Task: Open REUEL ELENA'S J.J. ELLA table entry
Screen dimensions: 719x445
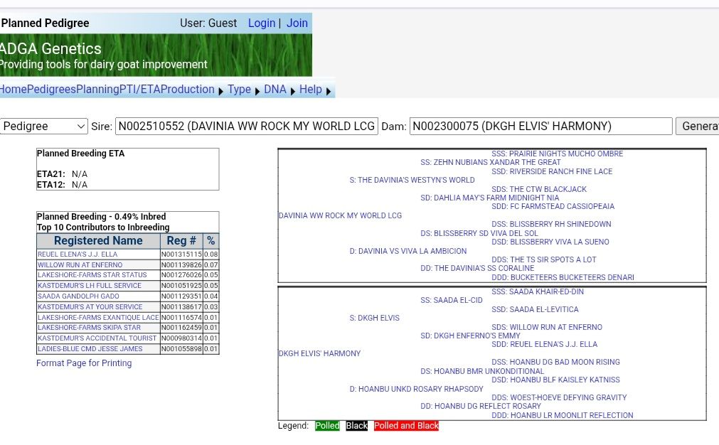Action: tap(78, 254)
